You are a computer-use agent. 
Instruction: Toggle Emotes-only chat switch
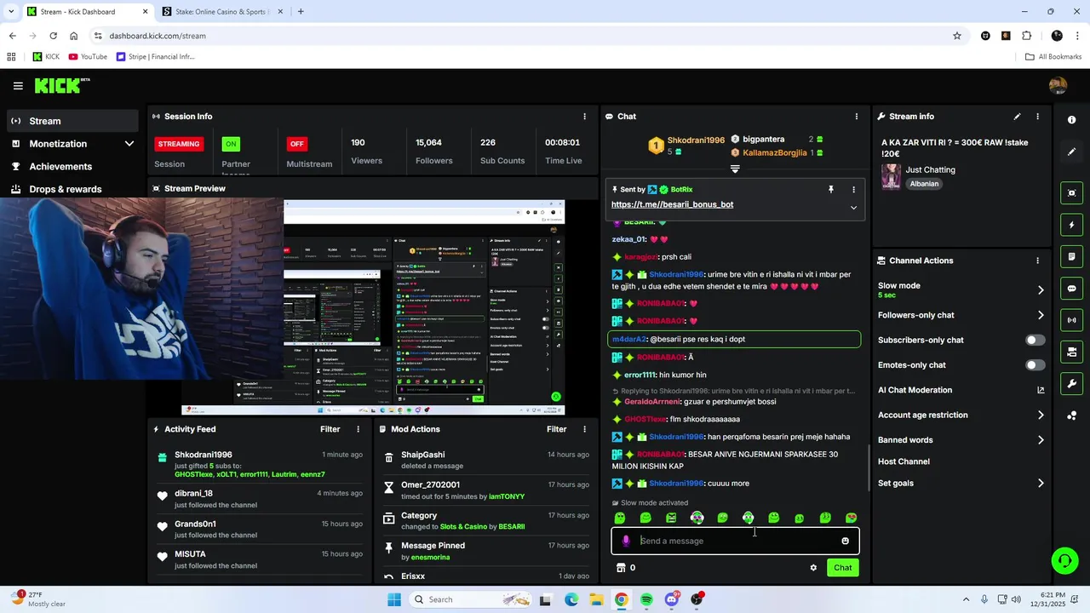pos(1035,365)
